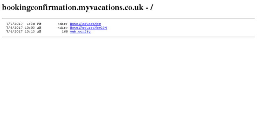Click the bookingconfirmation.myvacations.co.uk heading domain text
This screenshot has width=257, height=139.
[73, 8]
